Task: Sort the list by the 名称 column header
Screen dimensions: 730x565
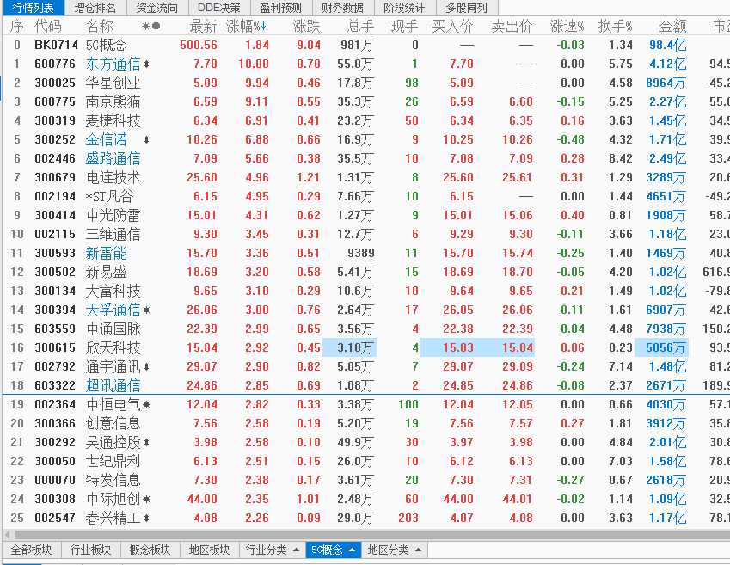Action: tap(99, 26)
